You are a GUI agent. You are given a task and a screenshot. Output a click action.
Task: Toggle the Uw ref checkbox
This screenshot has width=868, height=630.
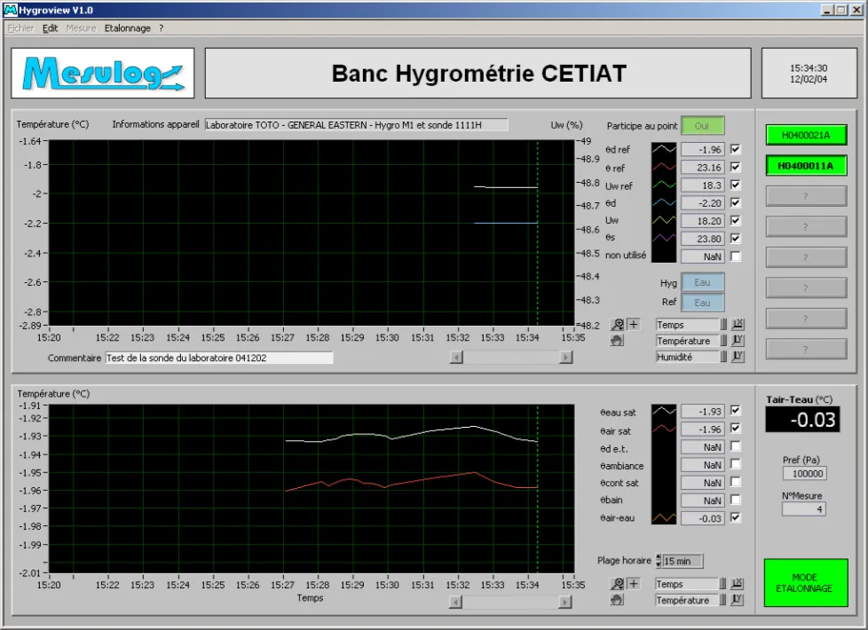pos(736,185)
